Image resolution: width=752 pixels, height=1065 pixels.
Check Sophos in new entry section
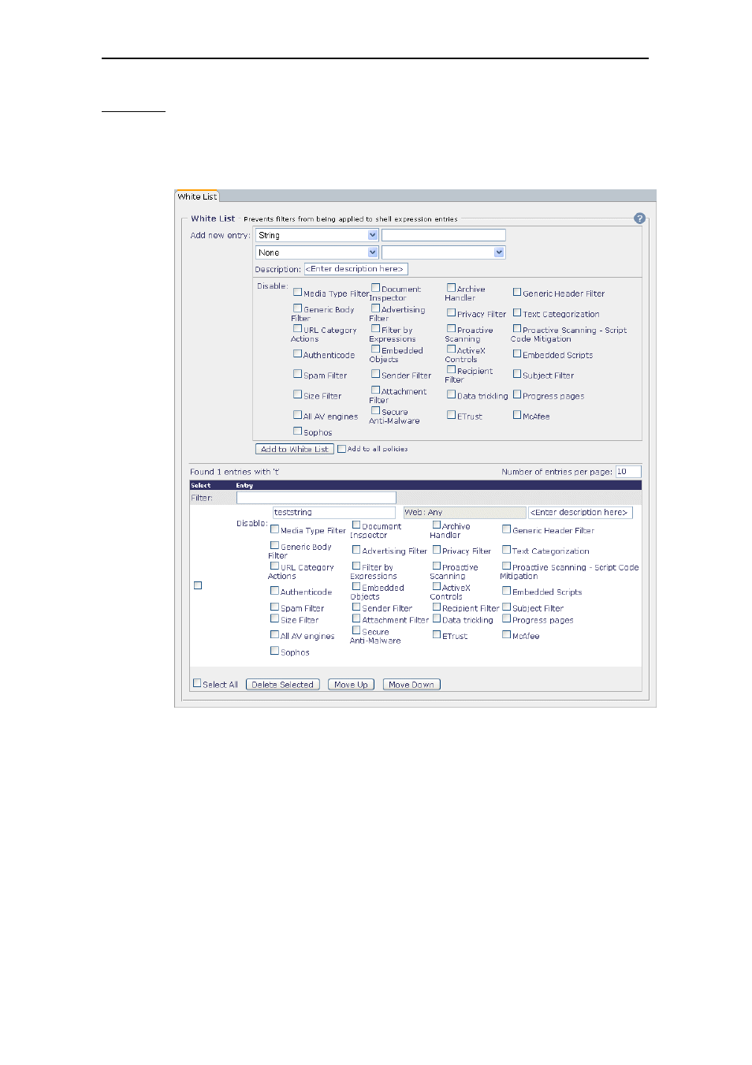coord(298,431)
